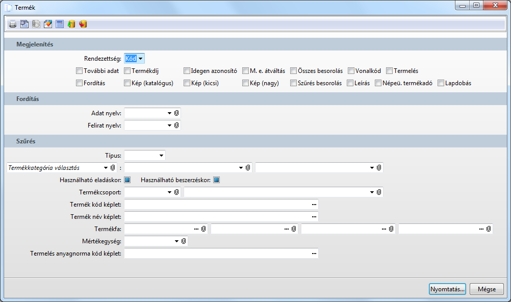
Task: Click the Nyomtatás... button
Action: (x=447, y=289)
